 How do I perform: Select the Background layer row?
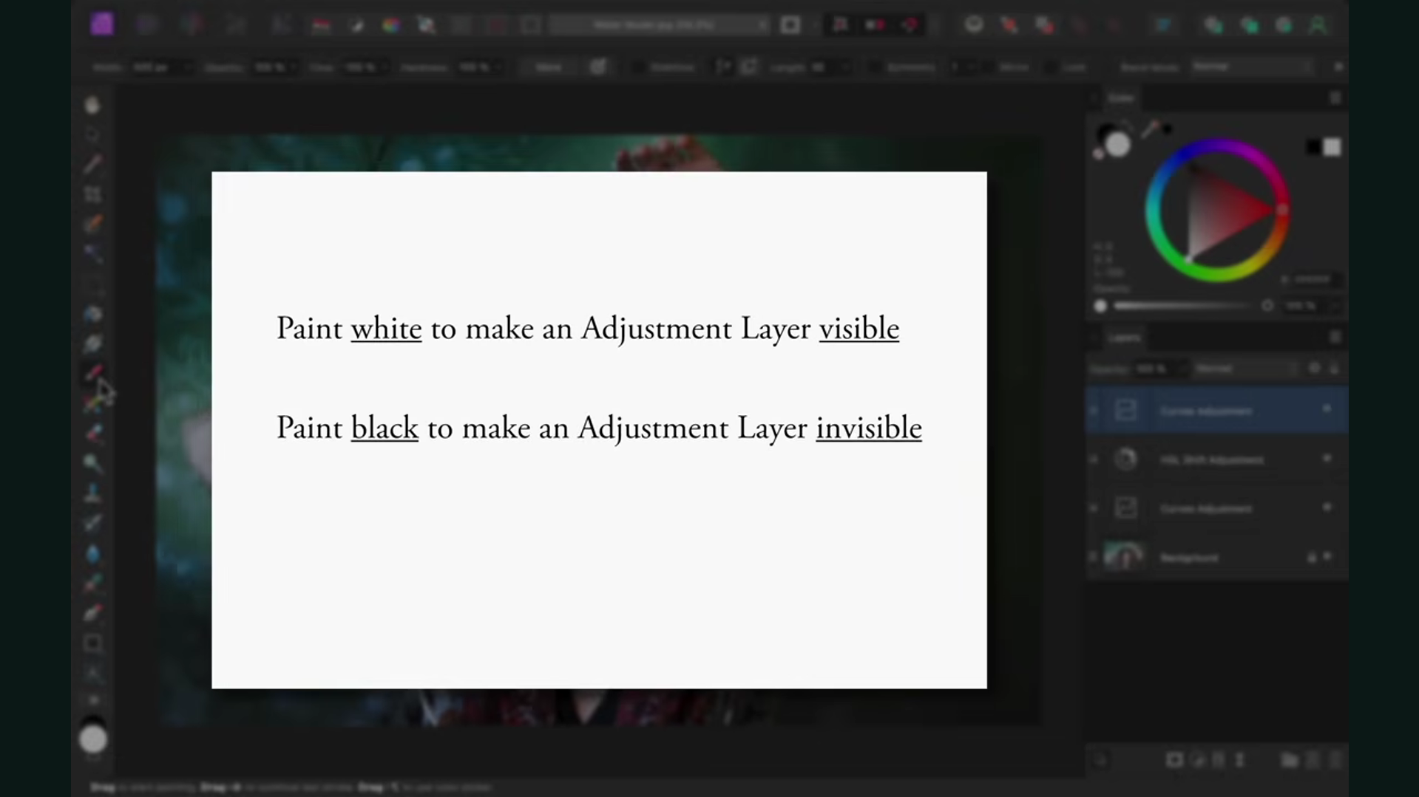[x=1216, y=557]
